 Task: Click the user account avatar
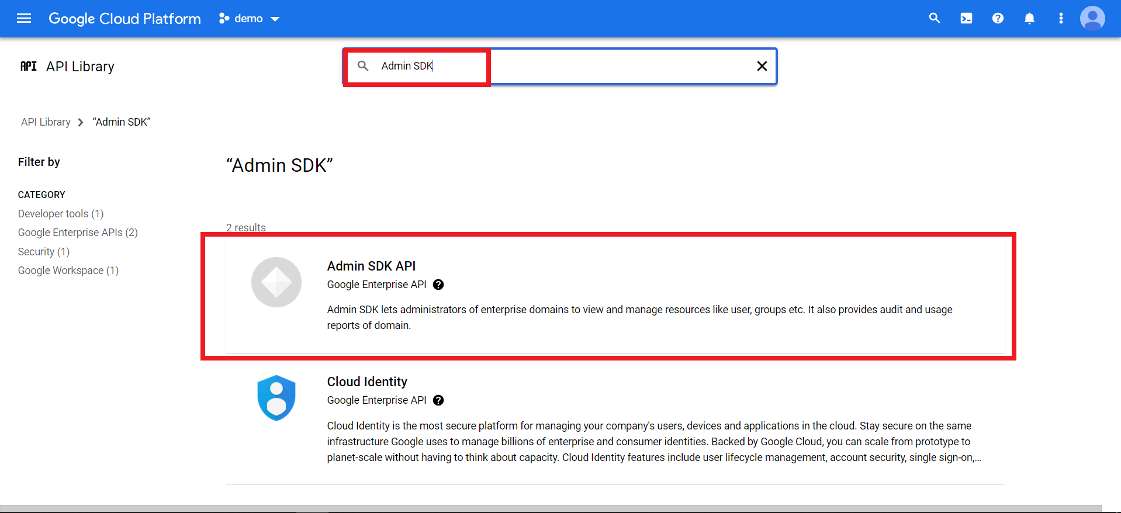1092,19
